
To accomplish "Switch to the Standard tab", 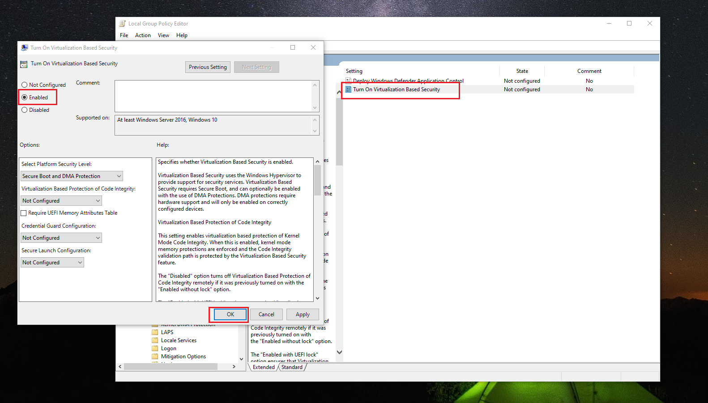I will [292, 367].
